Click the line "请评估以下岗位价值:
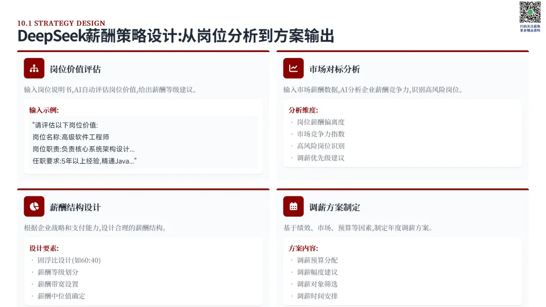Screen dimensions: 546x307 coord(65,125)
